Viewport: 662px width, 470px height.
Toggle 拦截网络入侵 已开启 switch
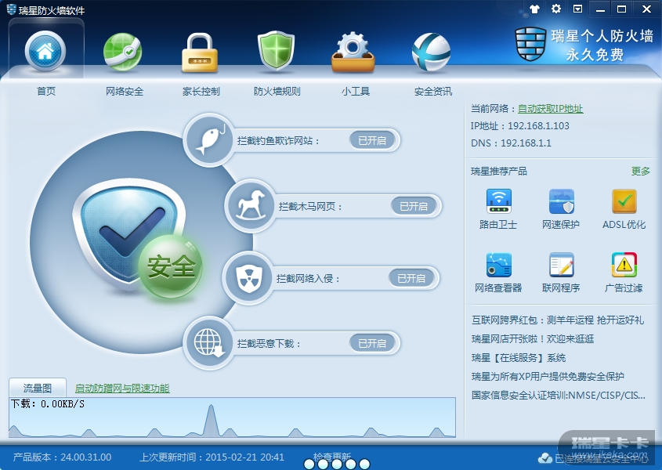(411, 278)
